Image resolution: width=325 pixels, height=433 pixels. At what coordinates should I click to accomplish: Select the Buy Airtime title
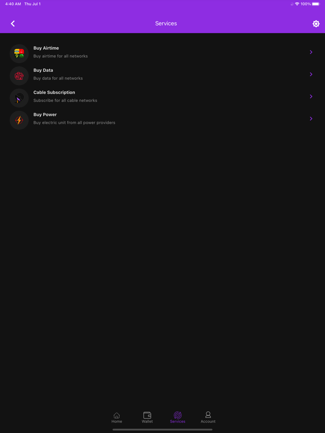pos(46,48)
